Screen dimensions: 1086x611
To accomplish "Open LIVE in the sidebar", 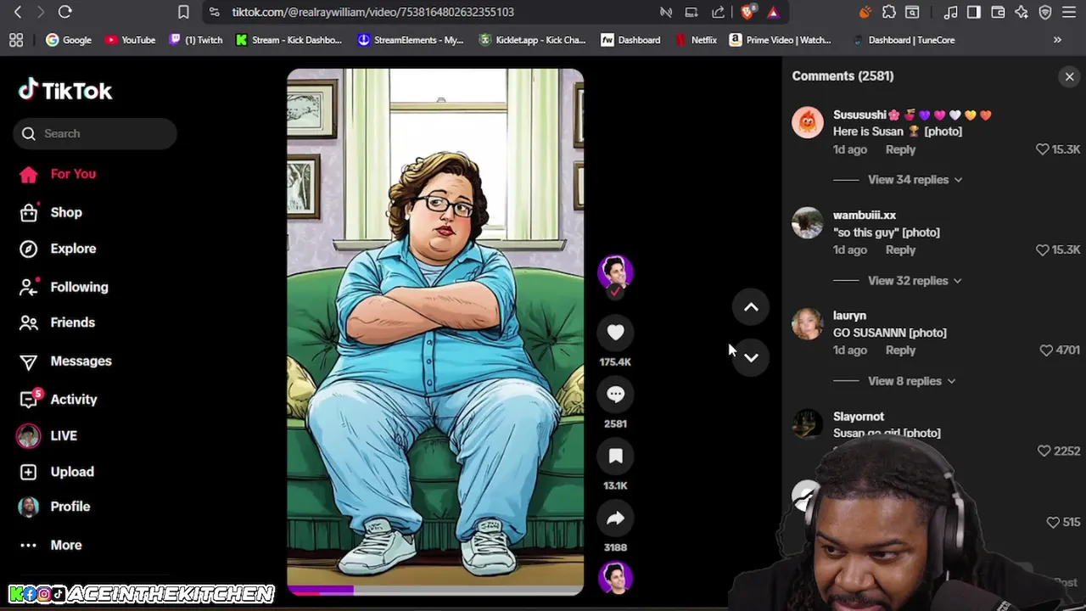I will (x=63, y=435).
